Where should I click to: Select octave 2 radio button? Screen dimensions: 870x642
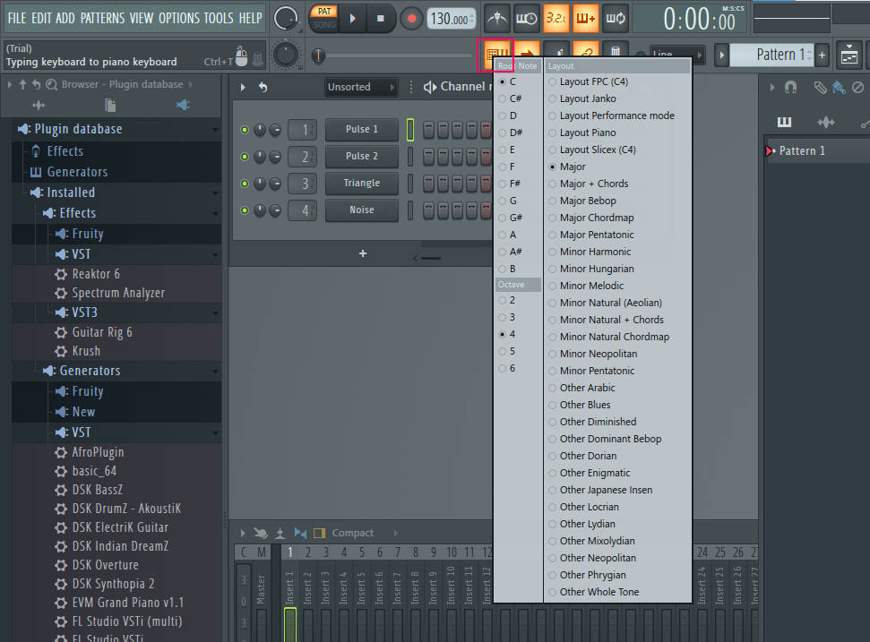[x=502, y=301]
